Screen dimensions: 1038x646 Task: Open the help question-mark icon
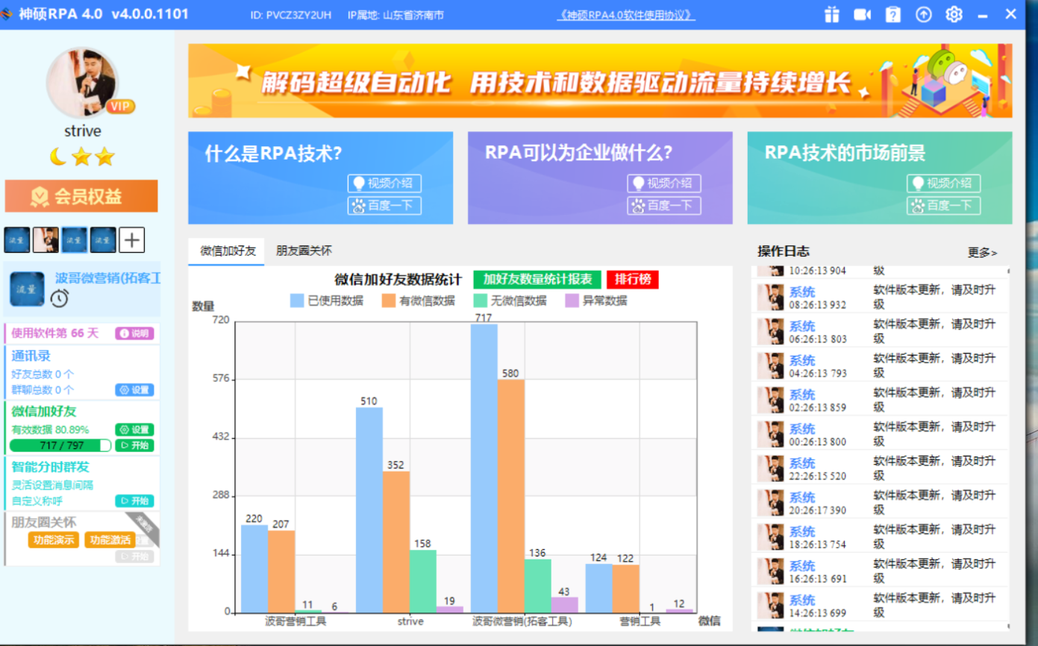893,14
